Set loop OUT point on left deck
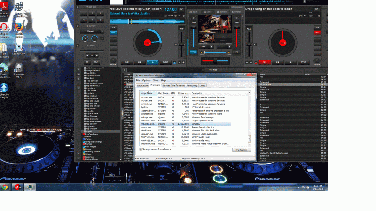 [x=96, y=62]
